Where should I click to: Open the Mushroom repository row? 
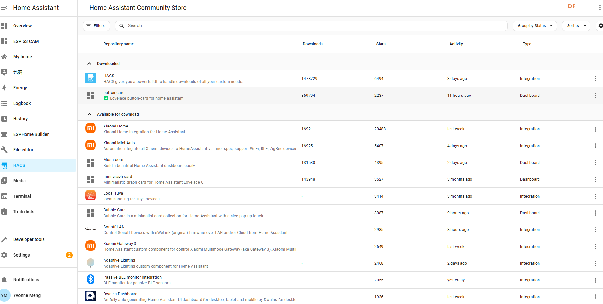(x=340, y=163)
